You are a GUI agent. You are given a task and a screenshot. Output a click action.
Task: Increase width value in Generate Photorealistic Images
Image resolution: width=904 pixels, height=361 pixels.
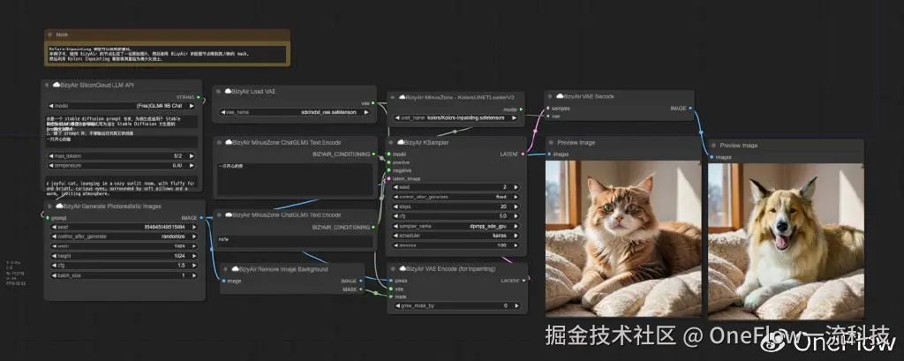click(x=193, y=246)
